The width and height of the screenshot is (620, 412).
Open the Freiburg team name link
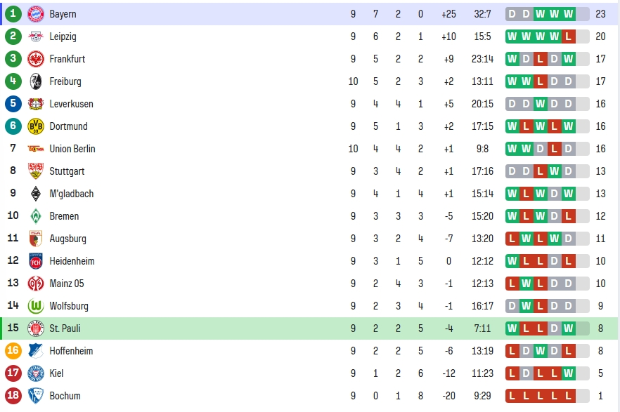click(65, 81)
